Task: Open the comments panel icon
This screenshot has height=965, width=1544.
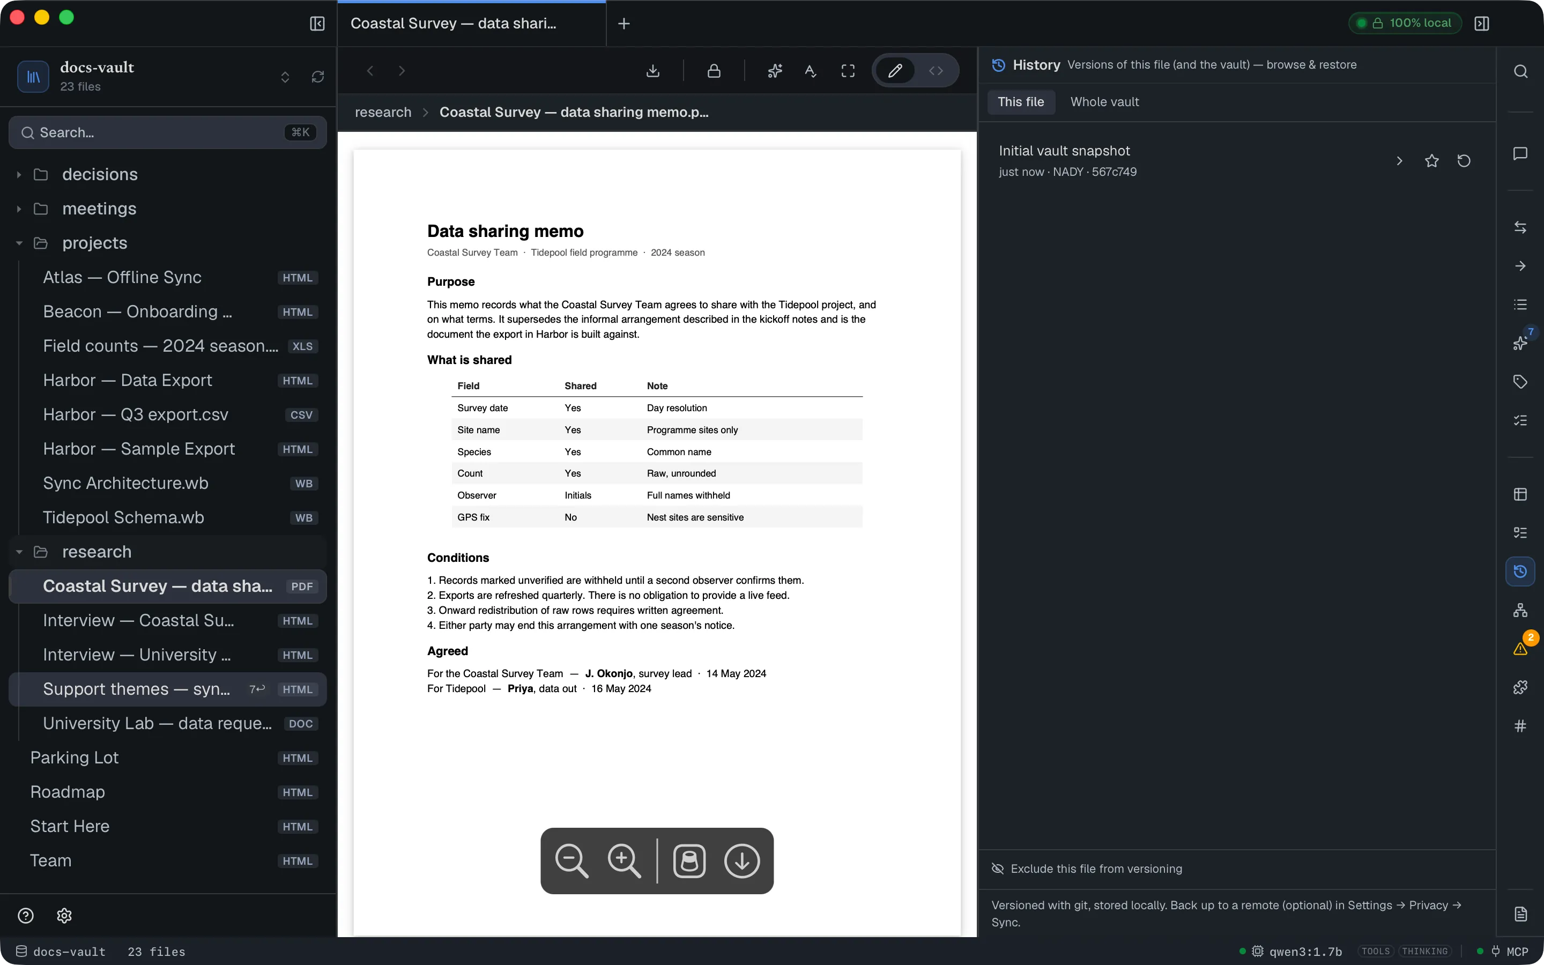Action: pos(1520,153)
